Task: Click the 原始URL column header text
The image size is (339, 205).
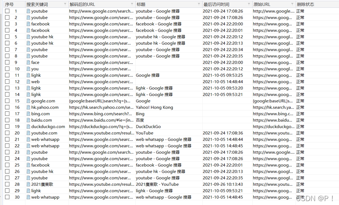Action: [262, 4]
